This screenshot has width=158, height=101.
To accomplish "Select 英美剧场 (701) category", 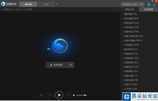I will 131,54.
